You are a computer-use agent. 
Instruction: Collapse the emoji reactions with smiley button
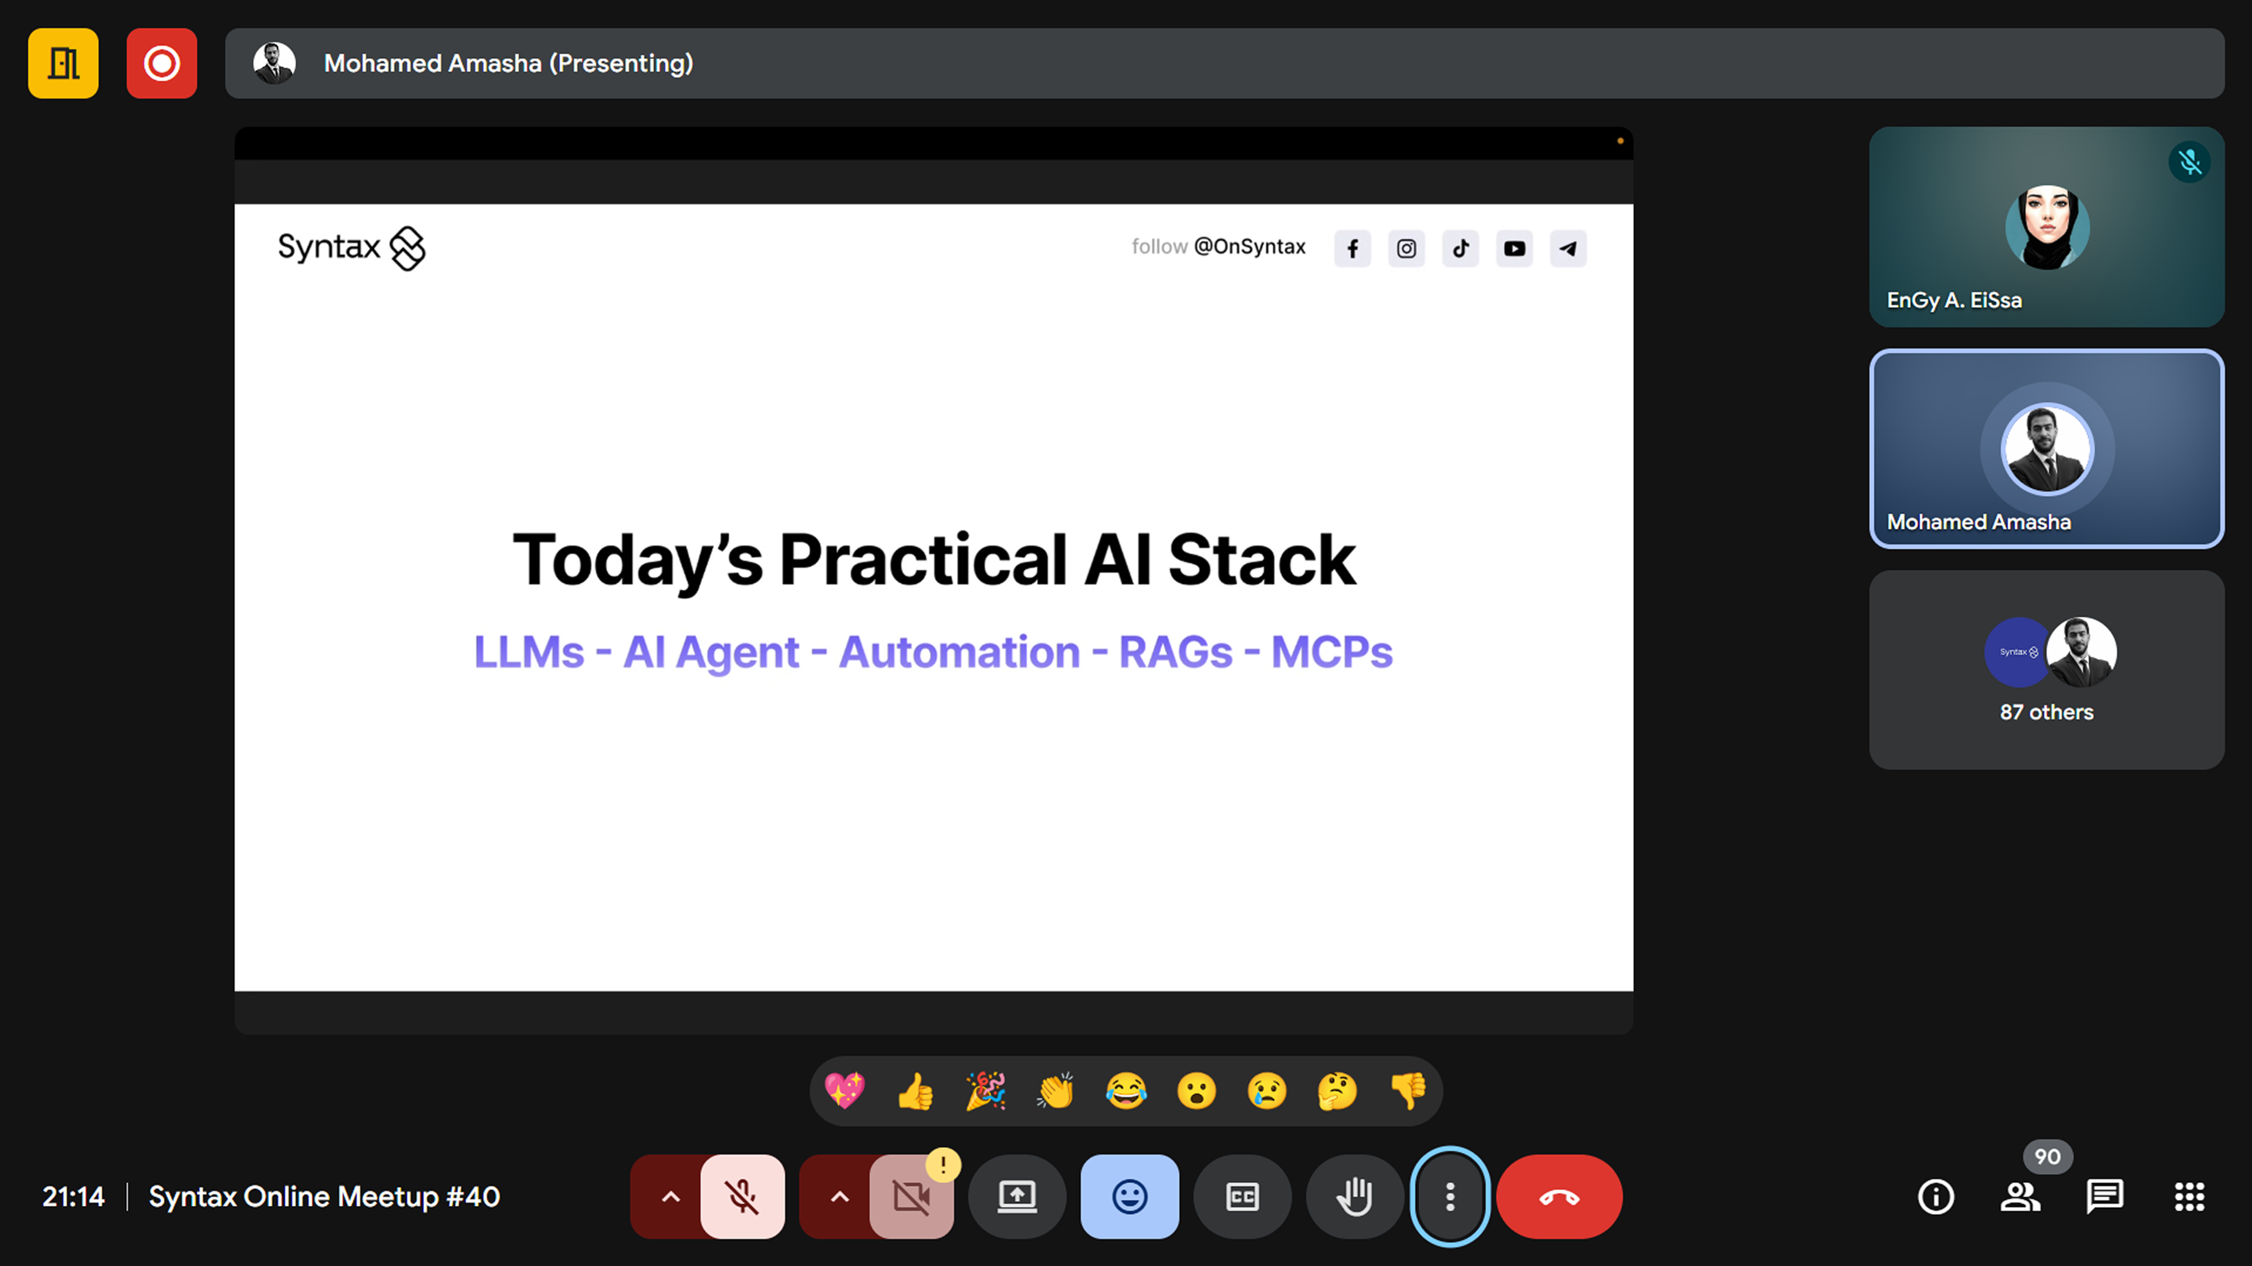pos(1130,1196)
